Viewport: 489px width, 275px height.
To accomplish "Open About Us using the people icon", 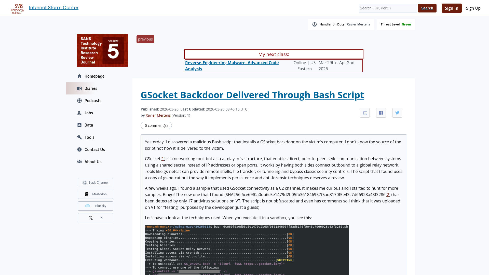I will 80,162.
